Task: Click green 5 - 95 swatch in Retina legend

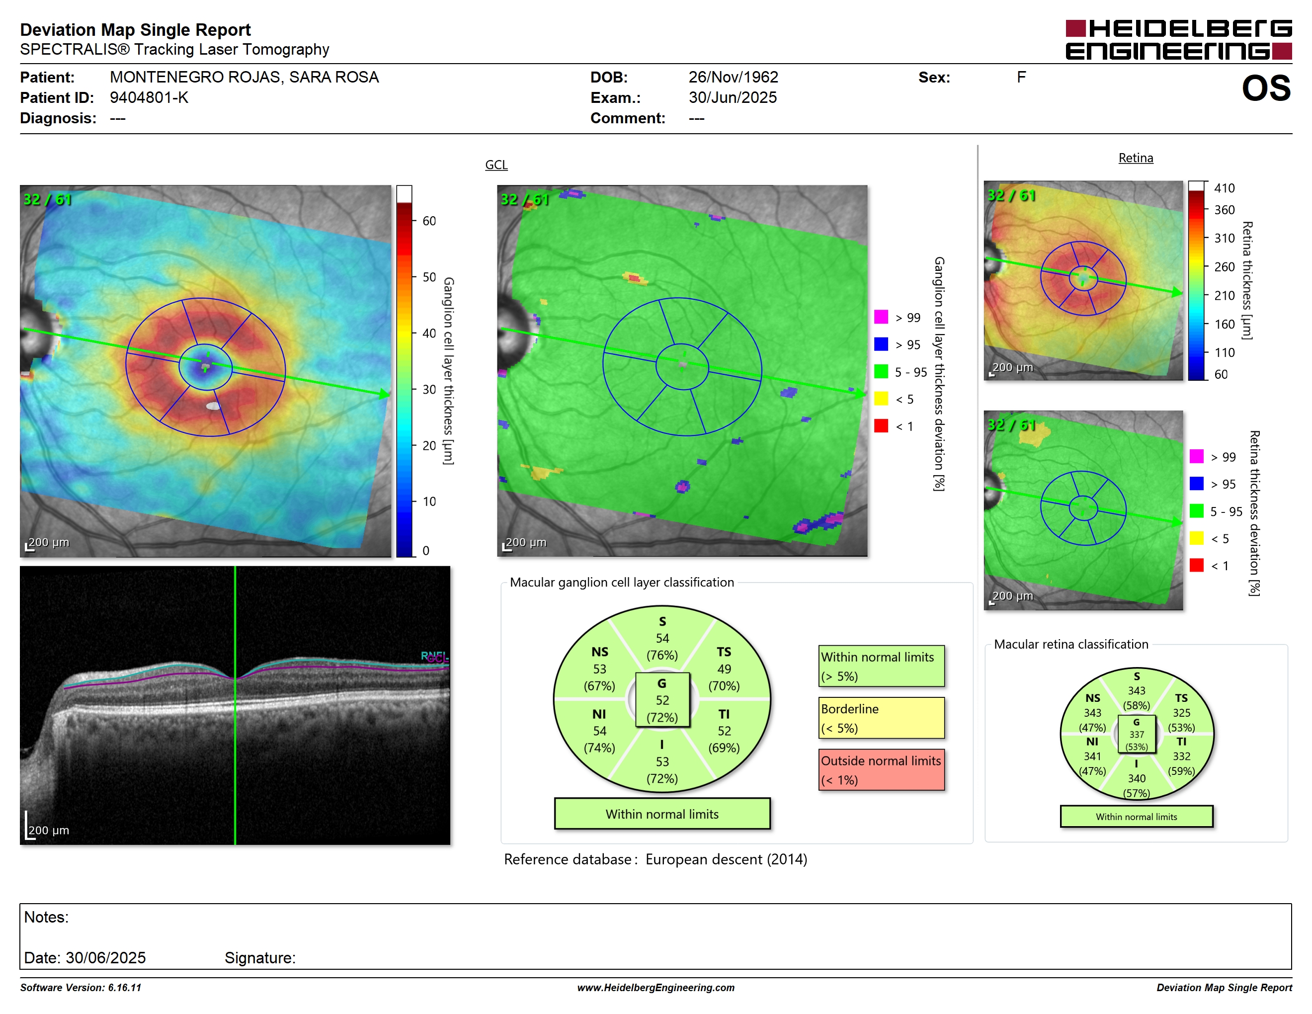Action: [x=1196, y=510]
